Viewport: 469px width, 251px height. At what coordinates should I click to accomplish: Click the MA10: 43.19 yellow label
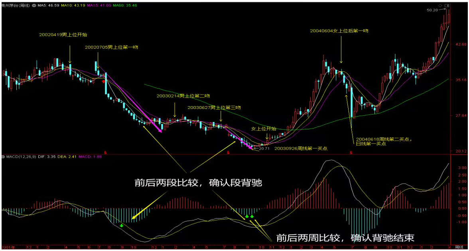click(x=73, y=5)
